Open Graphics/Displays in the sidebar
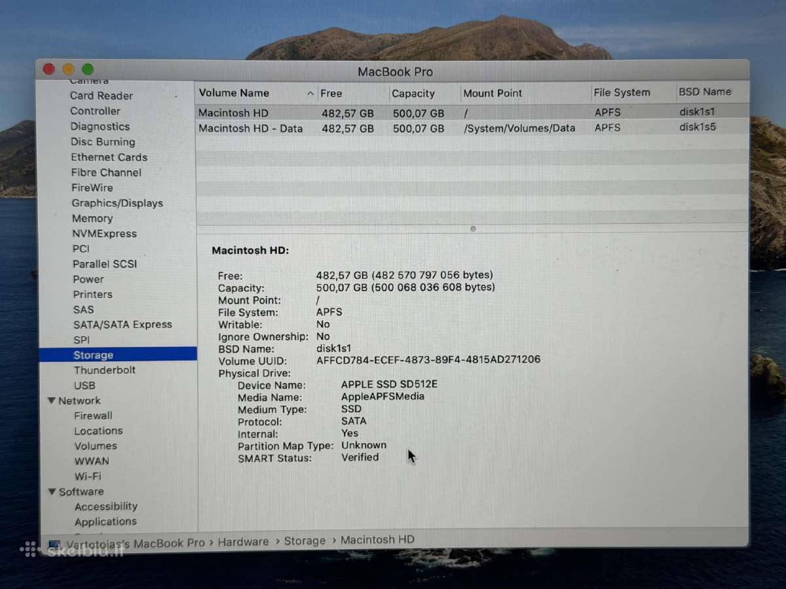 click(x=117, y=204)
